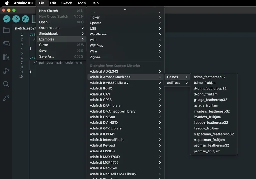Open the Boards Manager sidebar icon
Screen dimensions: 256x179
point(6,44)
